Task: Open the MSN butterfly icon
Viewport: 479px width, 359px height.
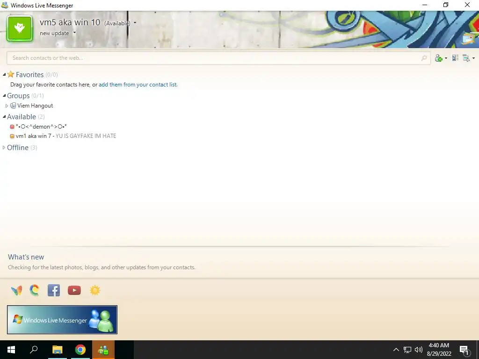Action: (x=16, y=290)
